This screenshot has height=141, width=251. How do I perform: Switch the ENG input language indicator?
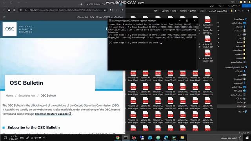[22, 137]
